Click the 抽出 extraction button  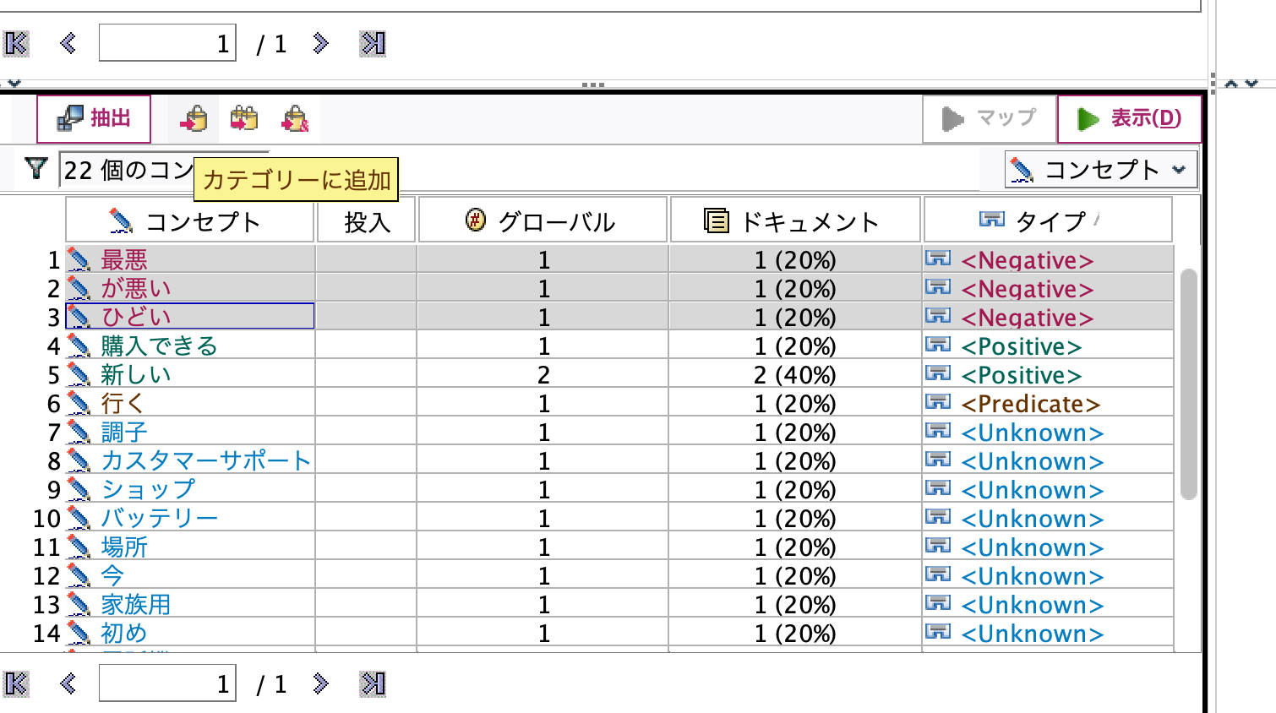tap(94, 118)
